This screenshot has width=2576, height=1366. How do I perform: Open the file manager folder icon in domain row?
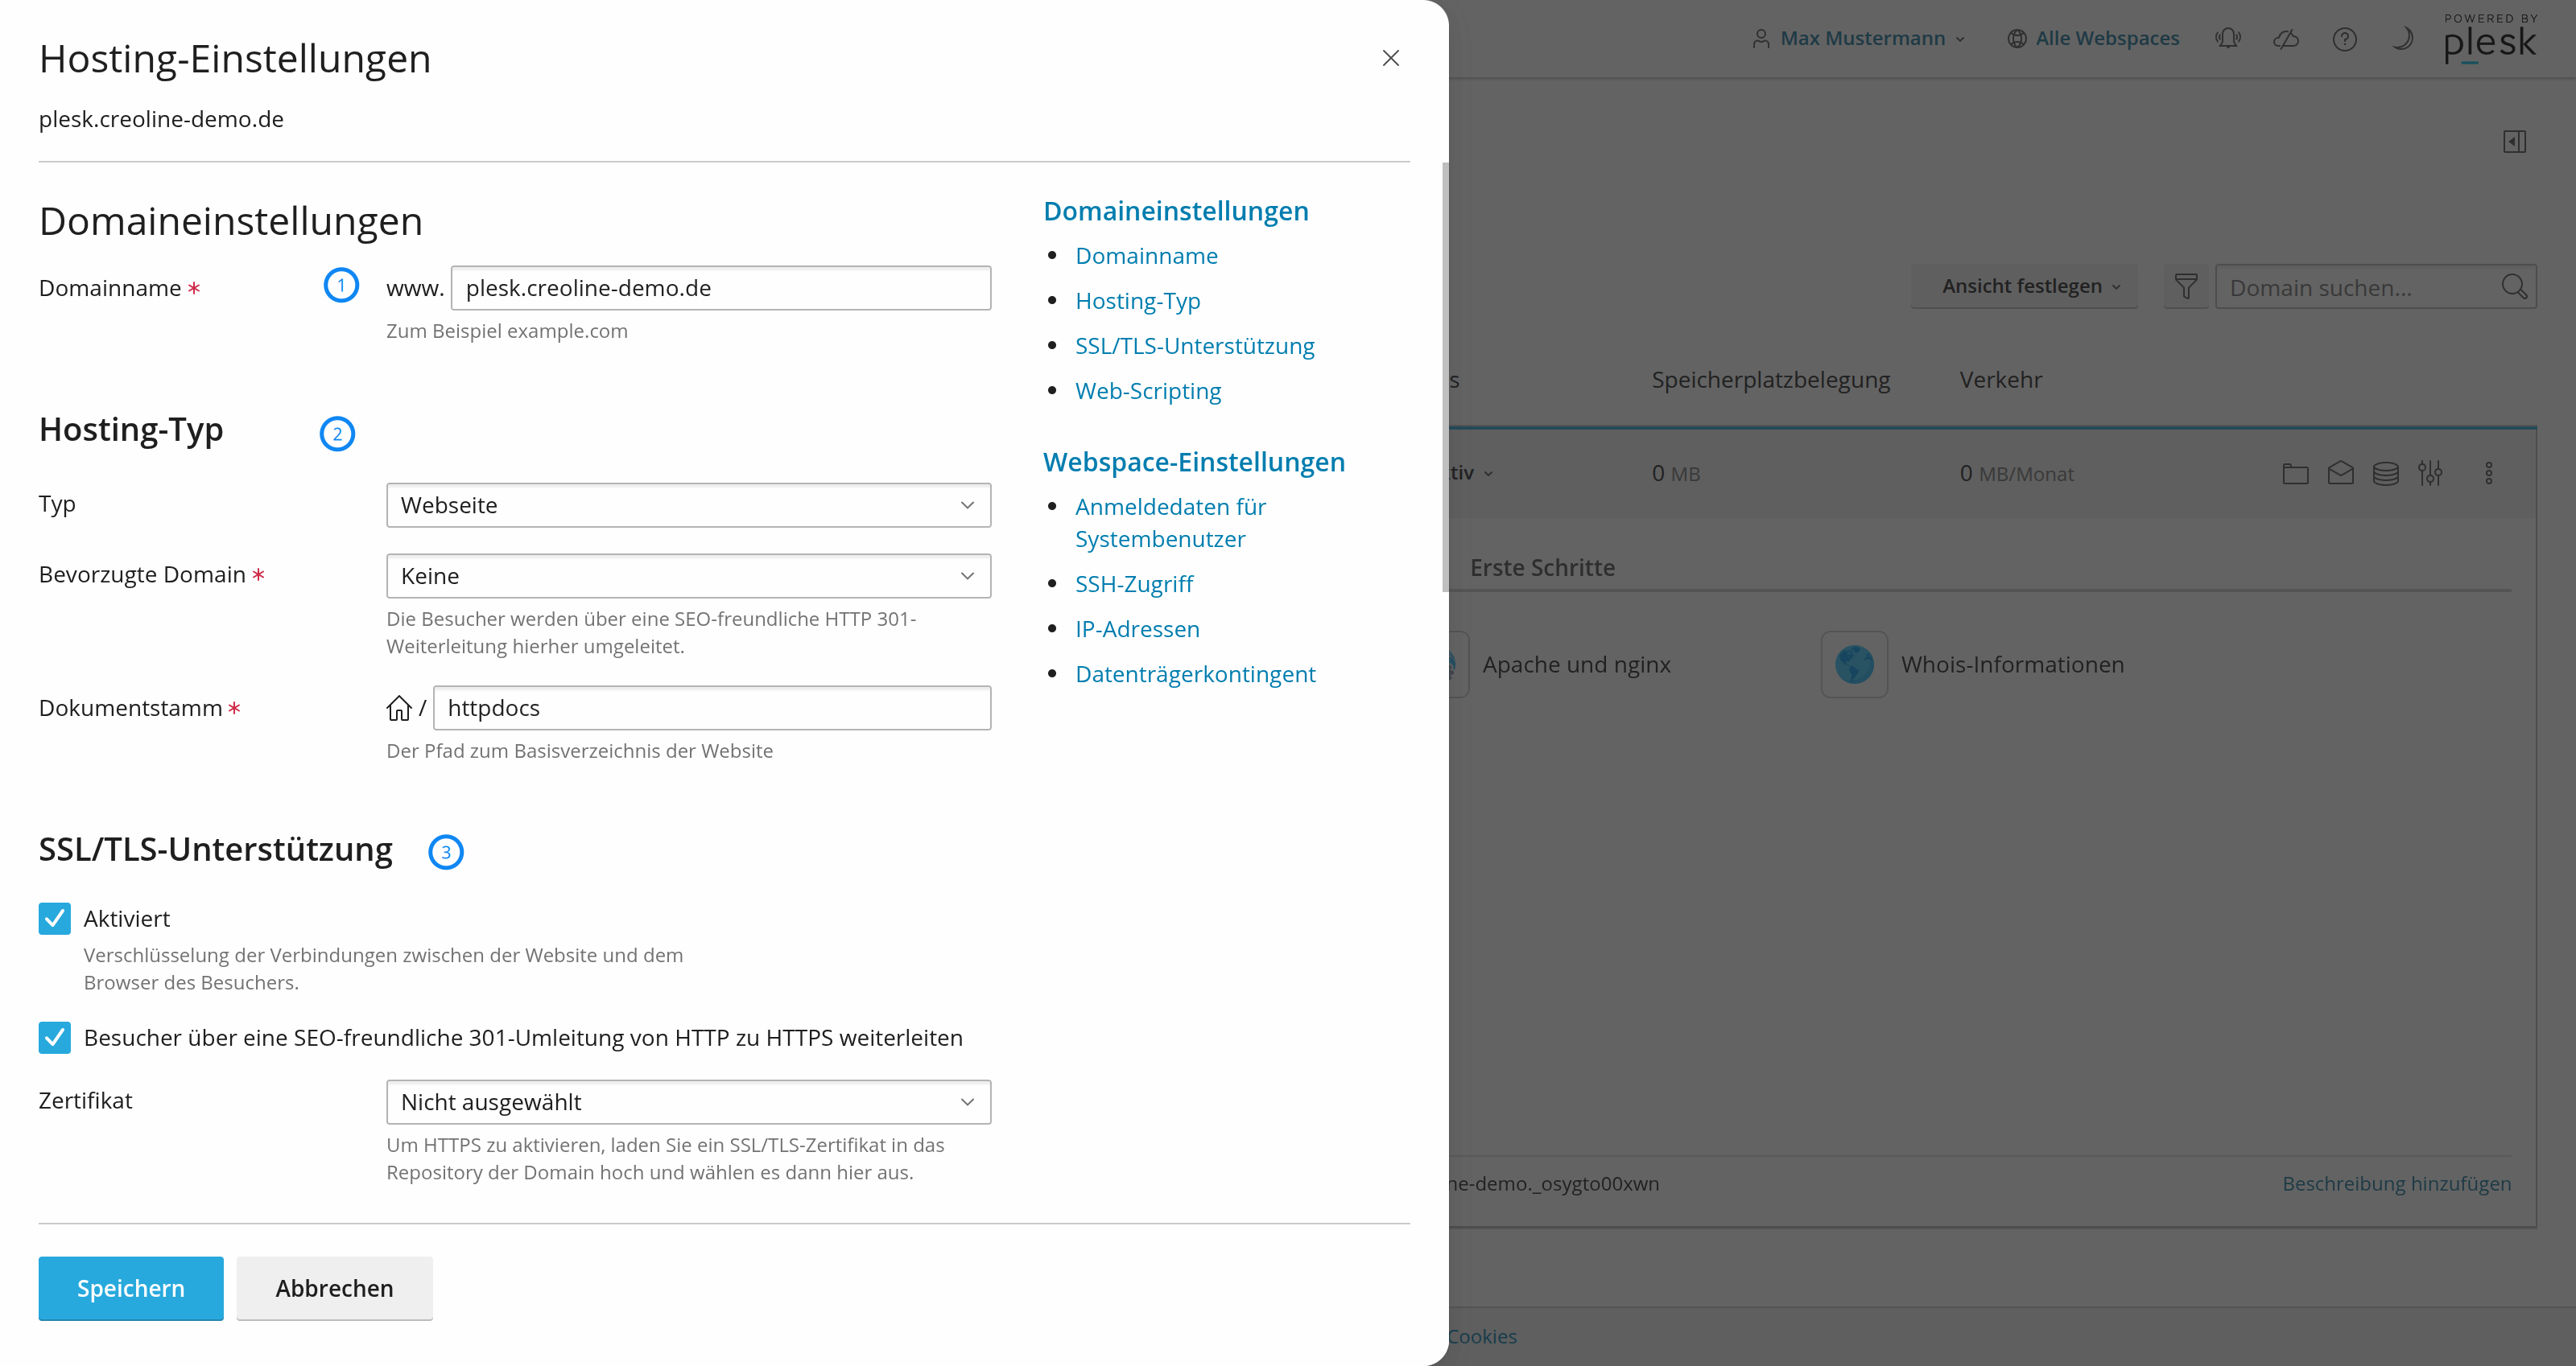pos(2295,474)
